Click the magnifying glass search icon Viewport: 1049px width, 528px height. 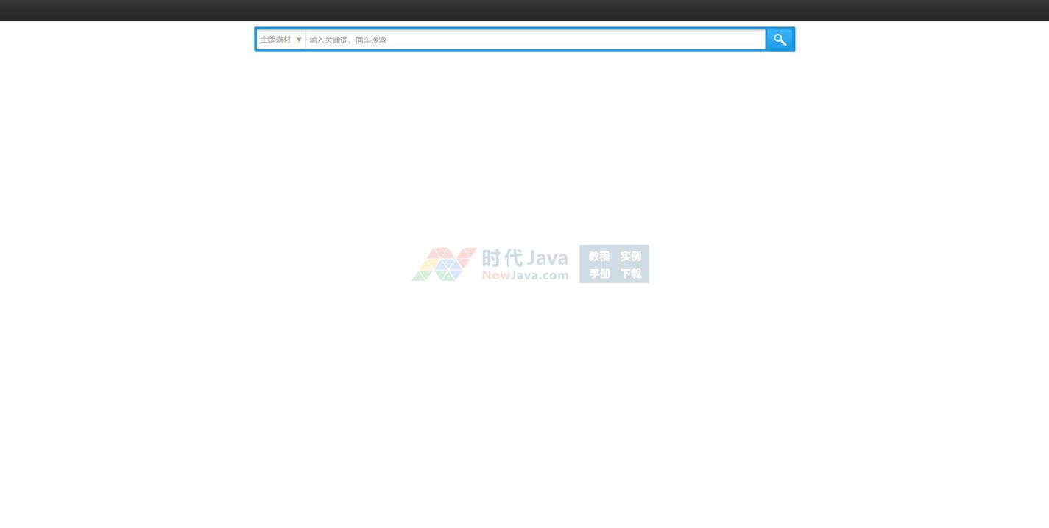pyautogui.click(x=780, y=40)
